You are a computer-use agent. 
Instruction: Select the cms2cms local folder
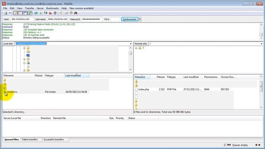(x=12, y=92)
